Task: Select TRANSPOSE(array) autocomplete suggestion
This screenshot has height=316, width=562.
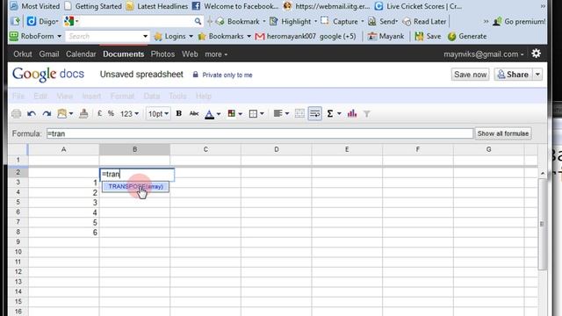Action: click(135, 187)
